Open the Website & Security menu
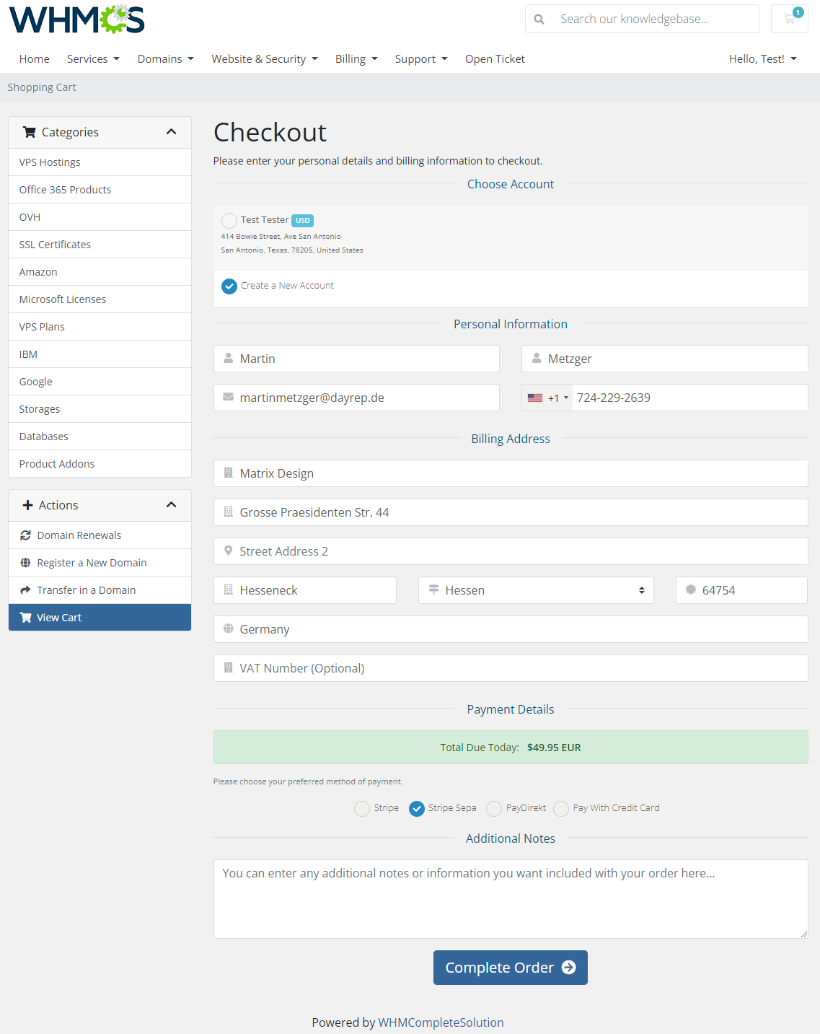 click(x=264, y=58)
